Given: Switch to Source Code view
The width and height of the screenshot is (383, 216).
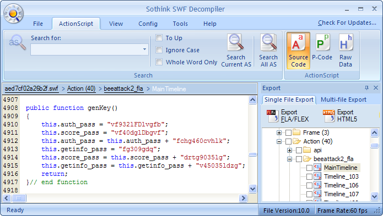Looking at the screenshot, I should click(x=298, y=51).
